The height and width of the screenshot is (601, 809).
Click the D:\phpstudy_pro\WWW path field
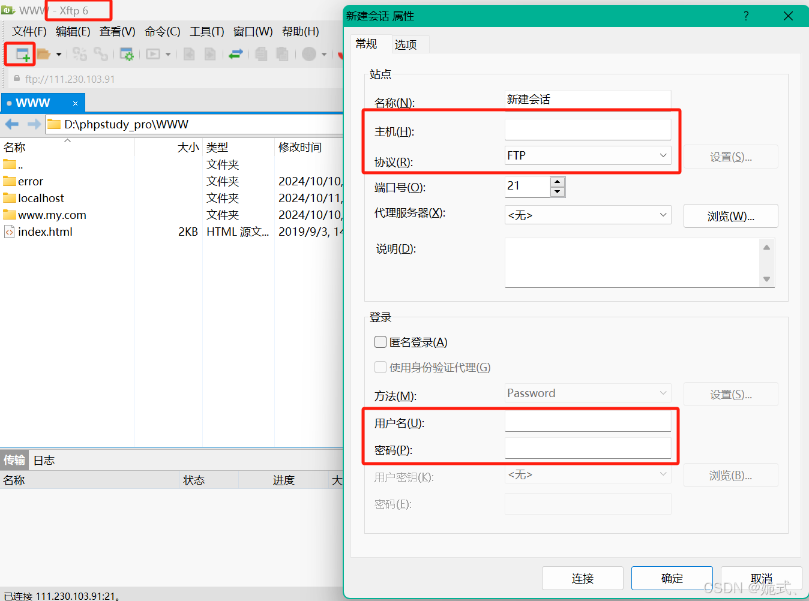195,124
